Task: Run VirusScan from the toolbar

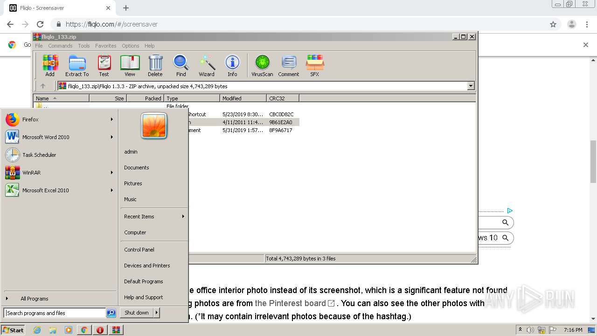Action: (262, 65)
